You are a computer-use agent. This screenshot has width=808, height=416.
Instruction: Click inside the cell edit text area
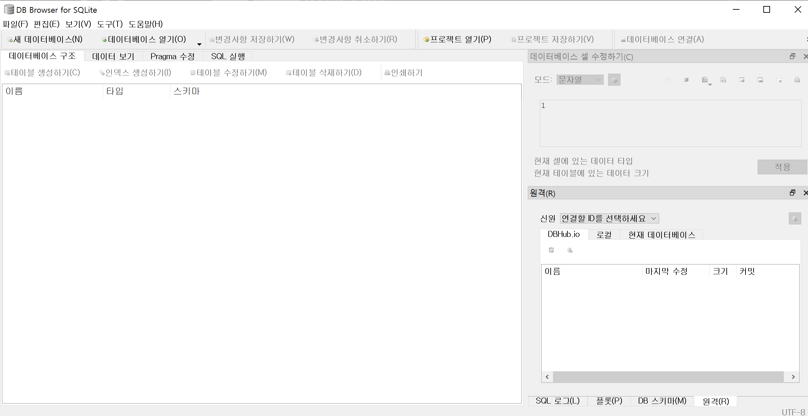coord(670,123)
